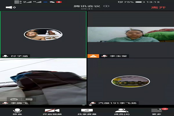Select 李玉莹's video feed
The image size is (174, 116).
130,35
